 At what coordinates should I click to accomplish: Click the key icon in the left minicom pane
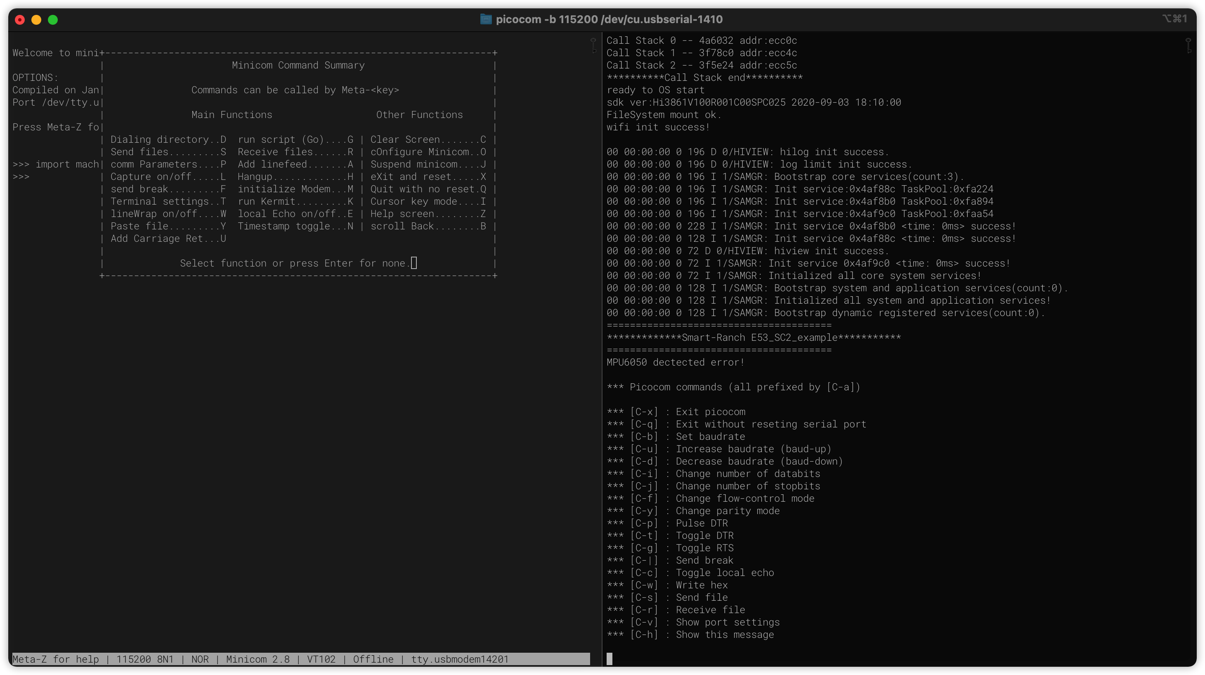[x=593, y=45]
